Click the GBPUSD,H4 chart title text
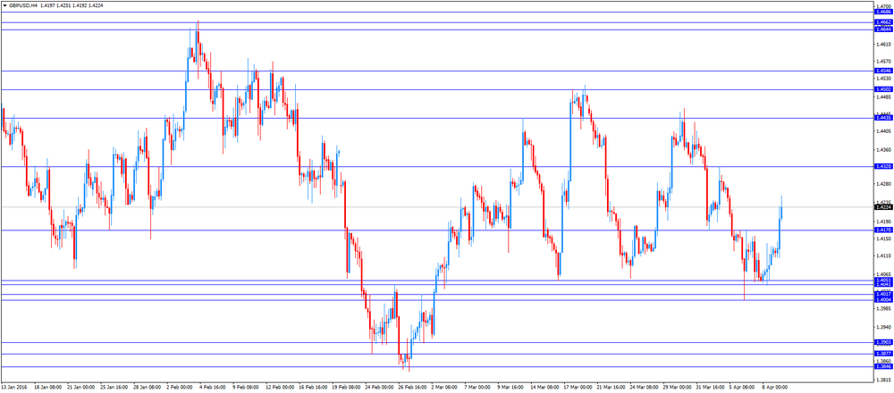 click(23, 4)
